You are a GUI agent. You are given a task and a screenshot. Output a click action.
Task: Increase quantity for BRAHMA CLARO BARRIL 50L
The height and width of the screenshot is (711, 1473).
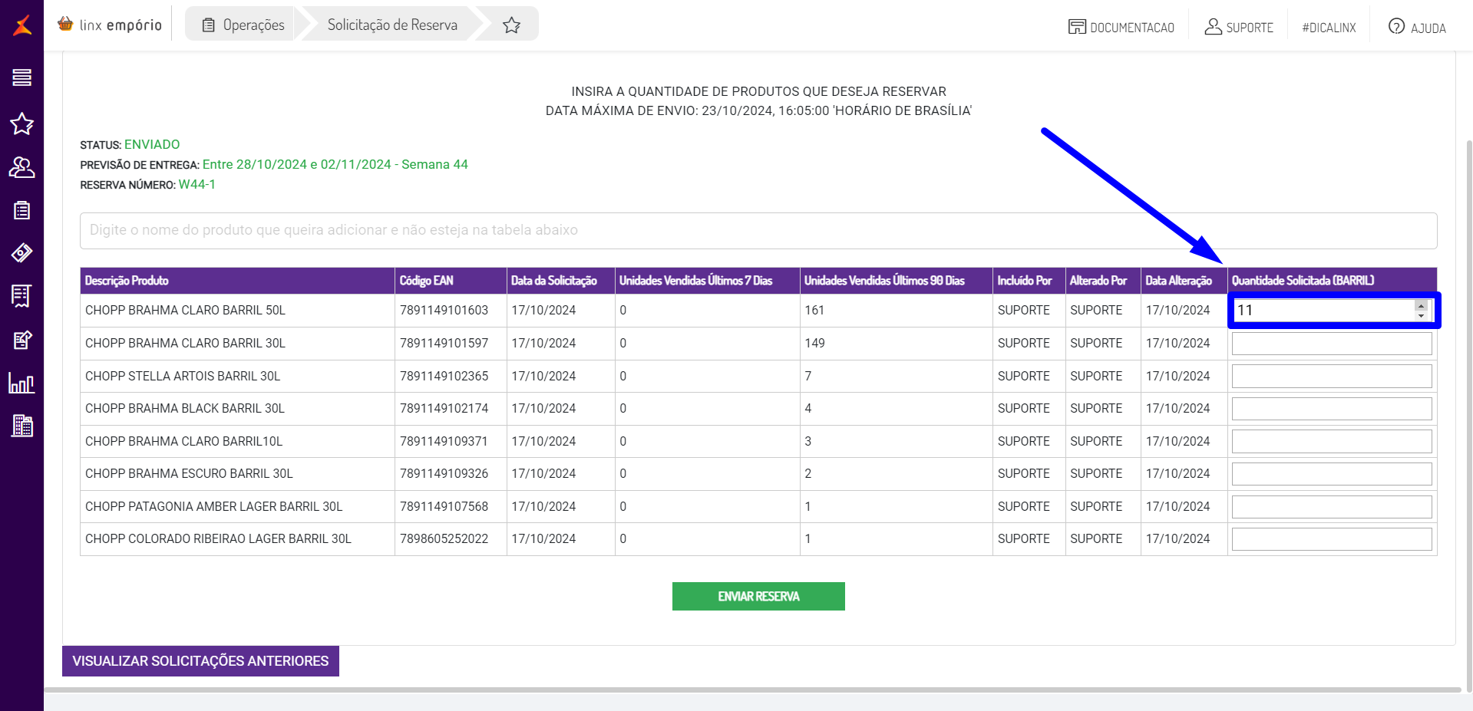click(1422, 305)
